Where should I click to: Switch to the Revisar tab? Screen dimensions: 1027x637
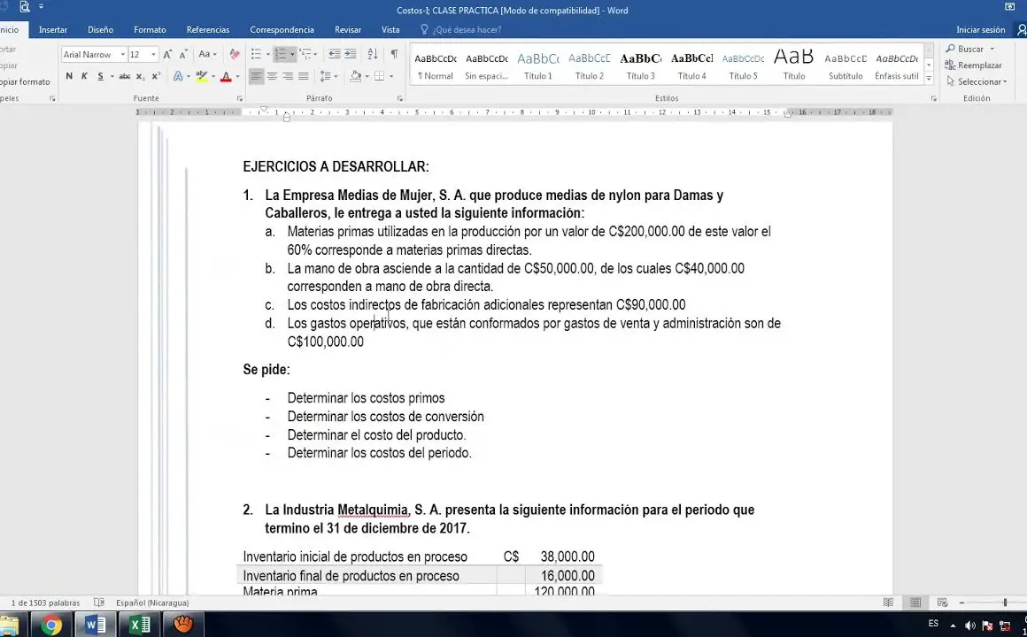click(348, 29)
